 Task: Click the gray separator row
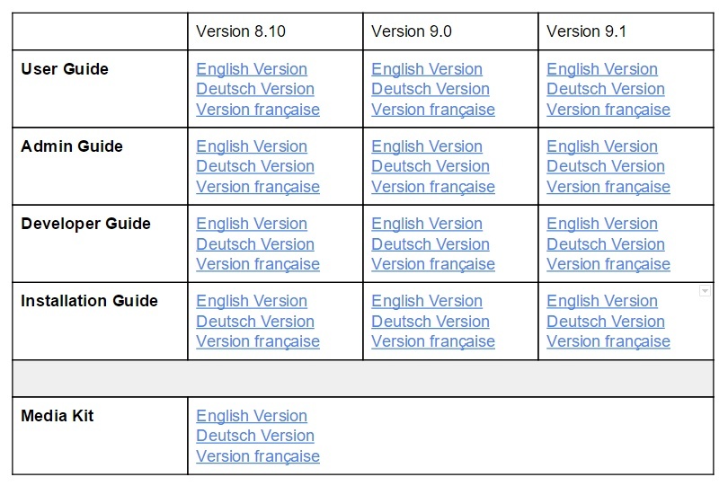(362, 378)
